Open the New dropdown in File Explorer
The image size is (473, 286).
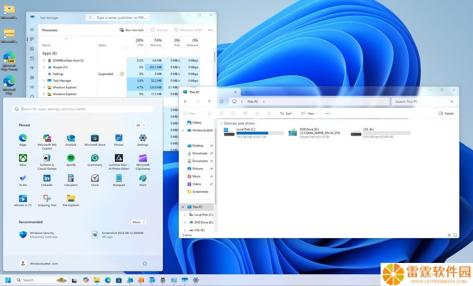191,113
